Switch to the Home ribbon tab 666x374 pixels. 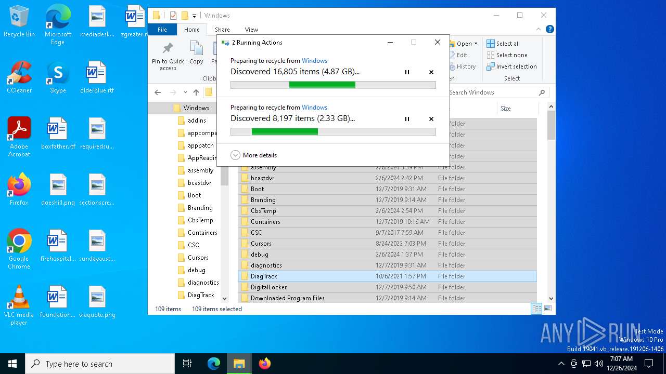point(191,30)
